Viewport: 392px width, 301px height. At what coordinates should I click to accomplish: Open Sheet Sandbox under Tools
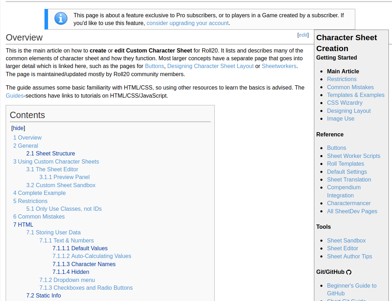coord(346,241)
